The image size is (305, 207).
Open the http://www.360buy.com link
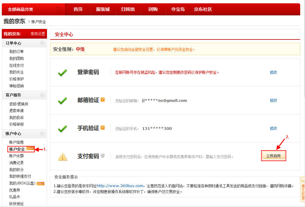coord(120,186)
